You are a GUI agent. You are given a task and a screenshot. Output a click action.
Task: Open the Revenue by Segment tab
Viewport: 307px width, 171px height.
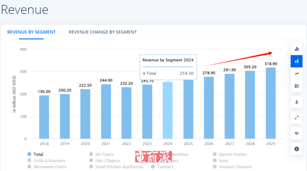[x=31, y=32]
